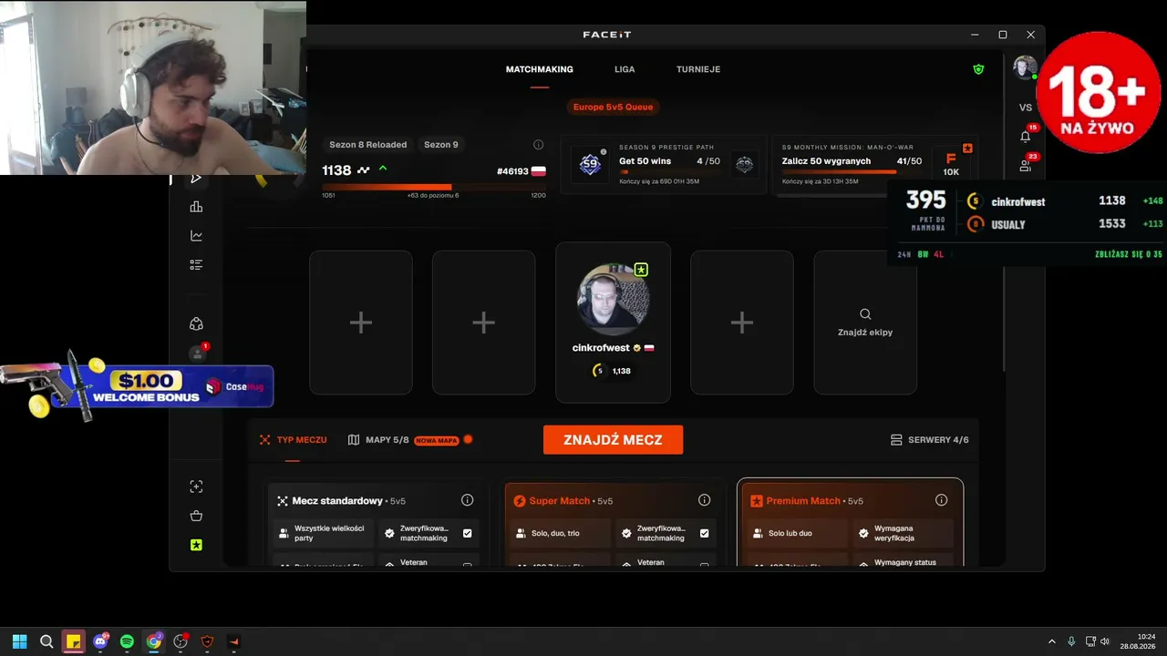Open friends list icon with 23 badge

click(x=1026, y=165)
